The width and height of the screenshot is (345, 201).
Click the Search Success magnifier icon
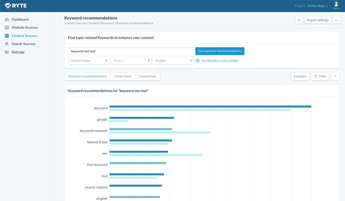[x=7, y=44]
